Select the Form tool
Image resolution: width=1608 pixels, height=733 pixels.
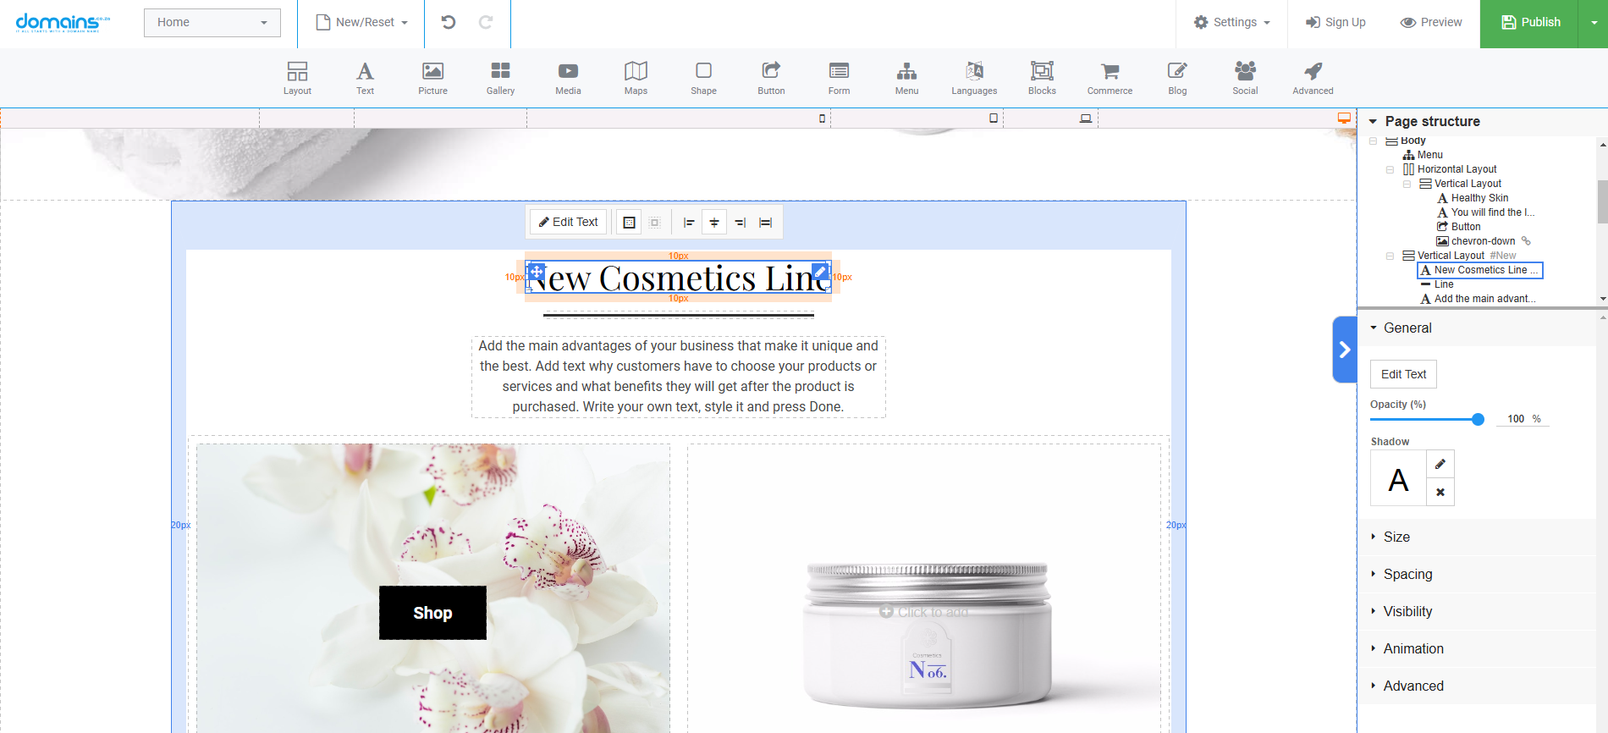click(839, 78)
